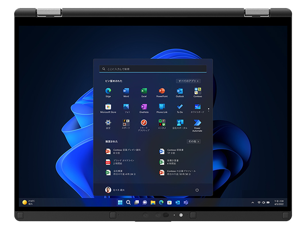Open 経費計算書 Excel file
The image size is (305, 229).
pyautogui.click(x=169, y=162)
